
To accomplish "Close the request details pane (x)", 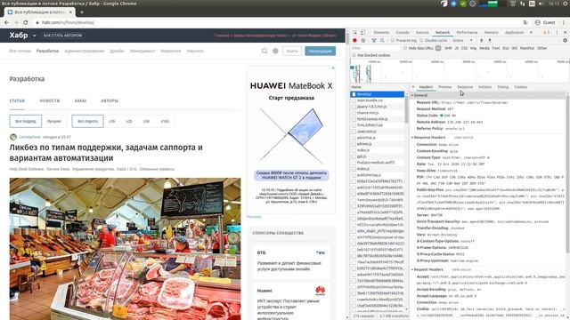I will tap(413, 87).
